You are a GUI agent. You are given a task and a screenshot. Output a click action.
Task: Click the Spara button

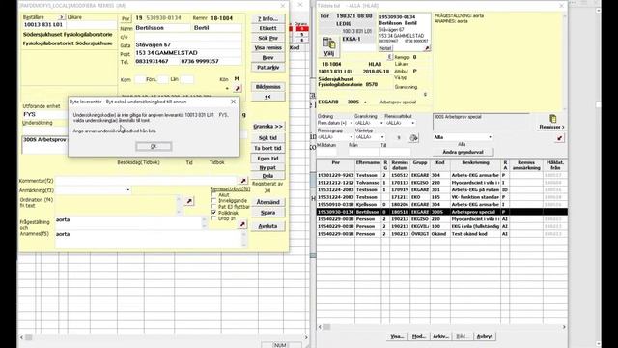click(268, 213)
